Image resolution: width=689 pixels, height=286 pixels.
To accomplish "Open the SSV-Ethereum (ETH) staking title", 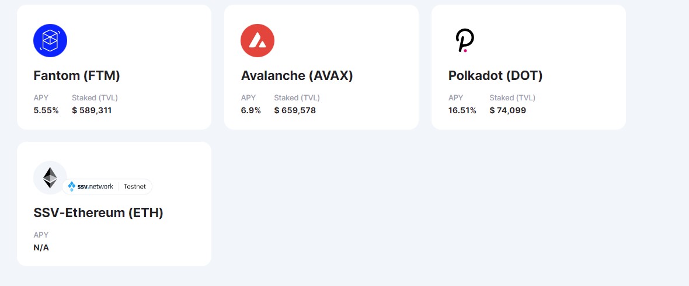I will [99, 212].
